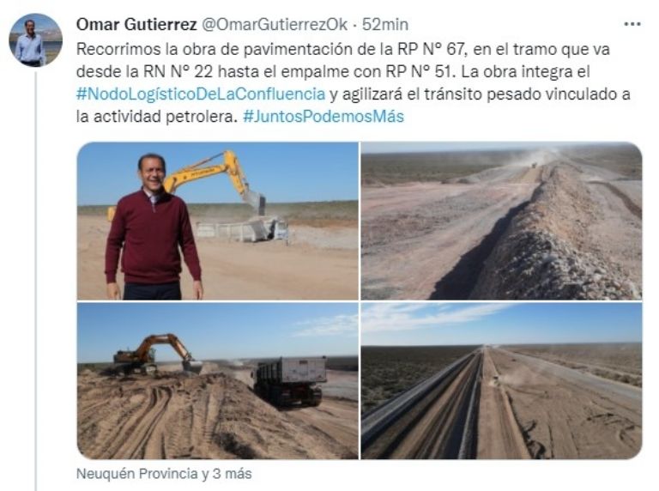Click Omar Gutierrez's profile avatar
659x491 pixels.
click(36, 40)
